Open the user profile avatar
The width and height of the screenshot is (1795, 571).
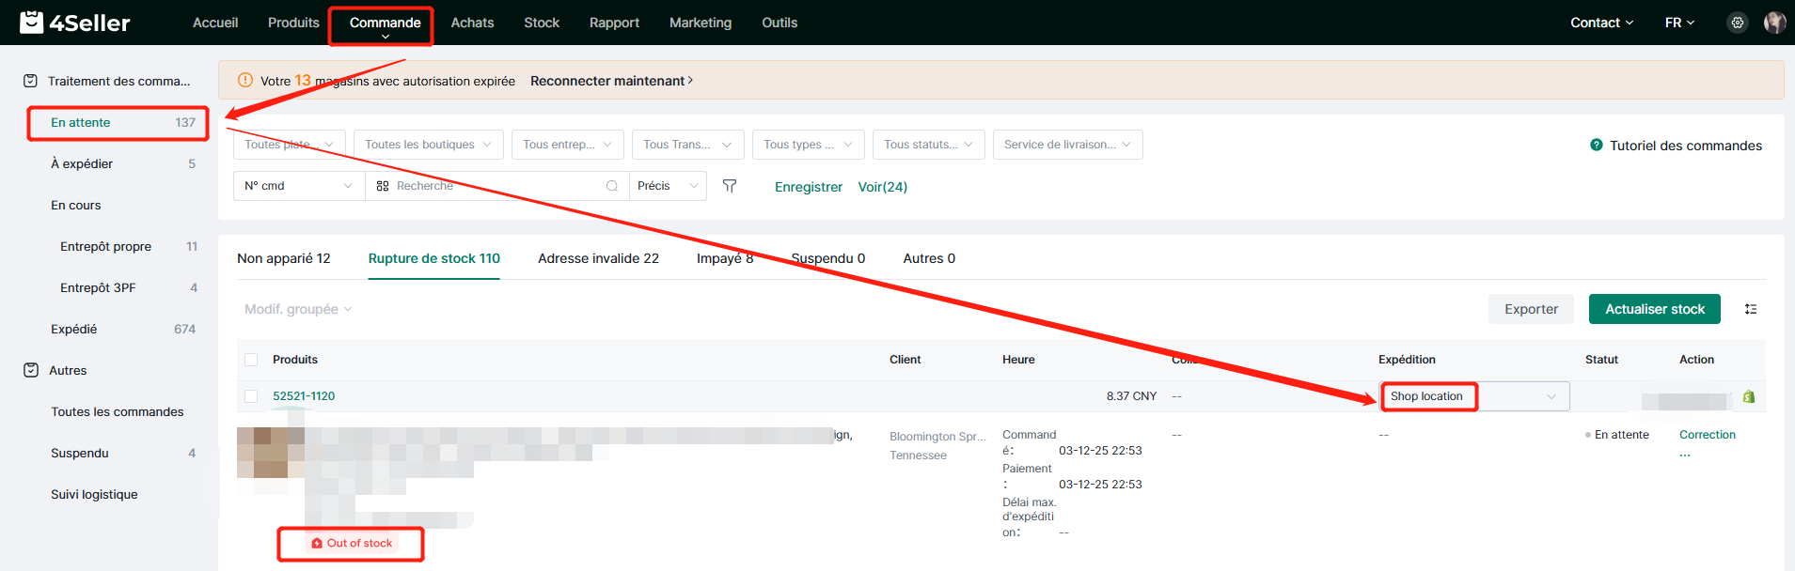pos(1774,23)
